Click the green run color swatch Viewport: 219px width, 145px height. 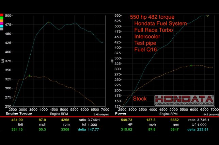(2, 18)
